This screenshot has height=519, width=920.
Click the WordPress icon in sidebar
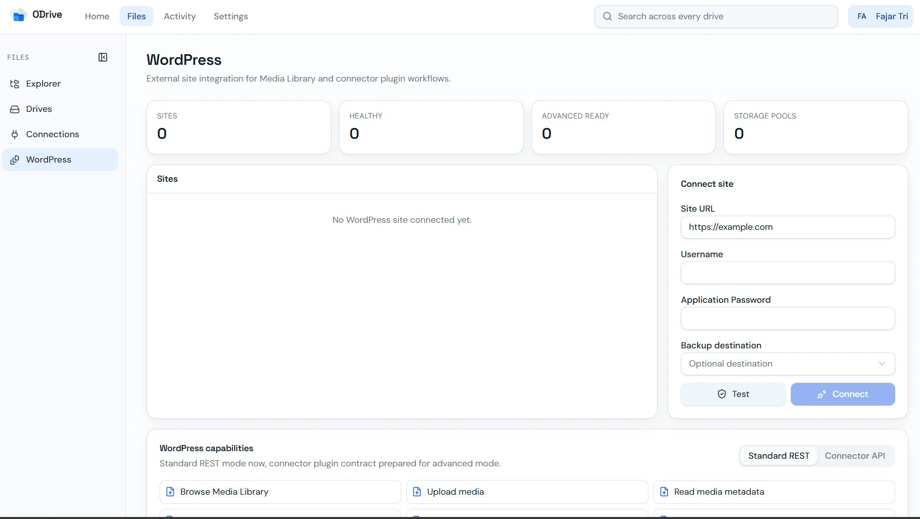15,159
